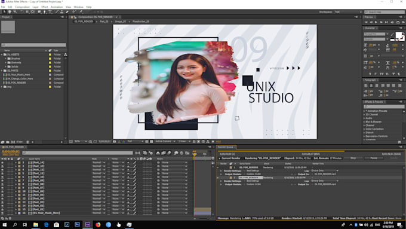The height and width of the screenshot is (229, 406).
Task: Click the fill color swatch in Character panel
Action: coord(399,35)
